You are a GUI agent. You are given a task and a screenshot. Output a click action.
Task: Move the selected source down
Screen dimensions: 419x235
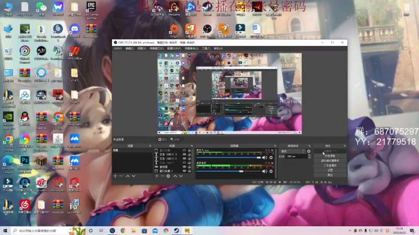click(x=181, y=176)
